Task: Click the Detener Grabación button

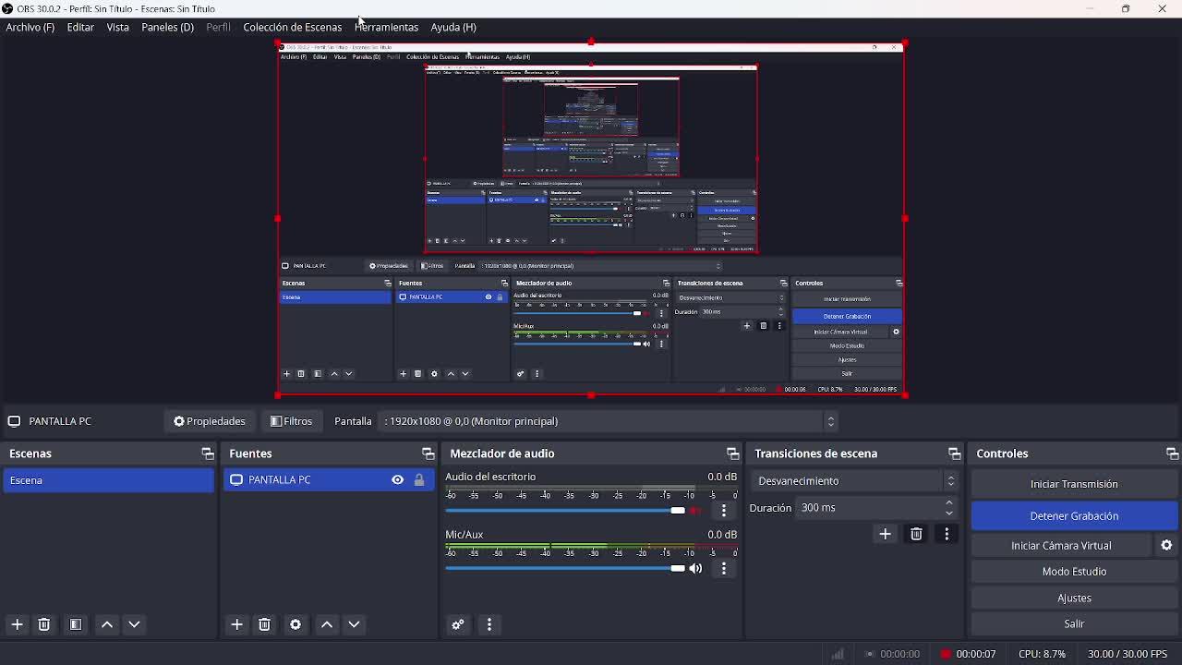Action: click(1074, 515)
